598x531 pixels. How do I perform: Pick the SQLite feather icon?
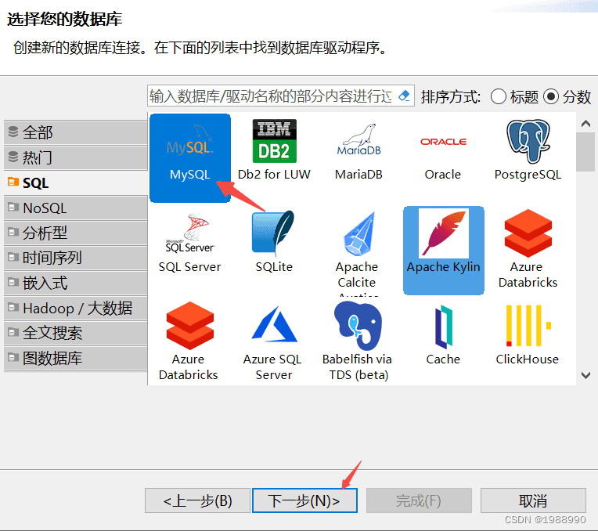[x=273, y=233]
